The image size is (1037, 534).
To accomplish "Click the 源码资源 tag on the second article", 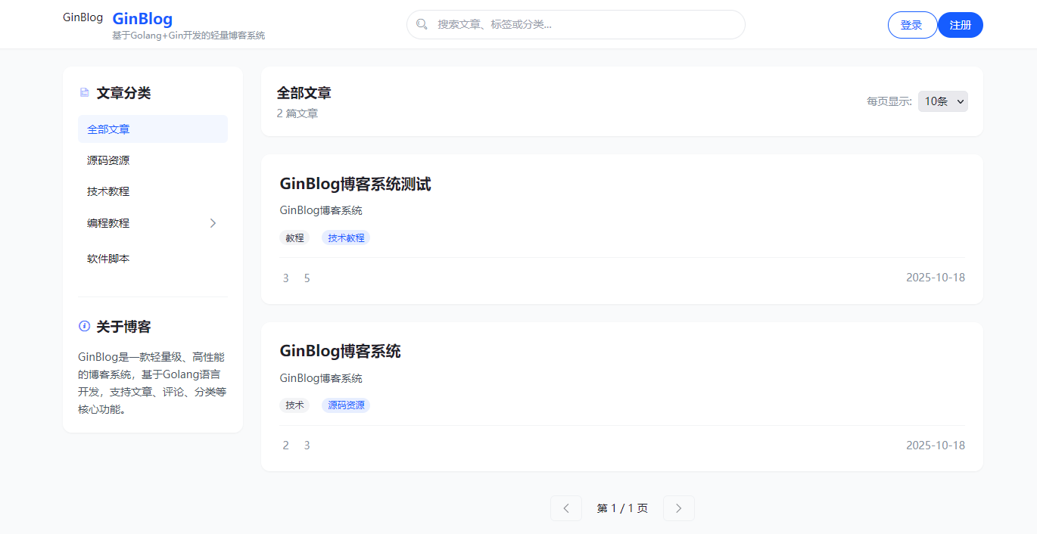I will (346, 405).
